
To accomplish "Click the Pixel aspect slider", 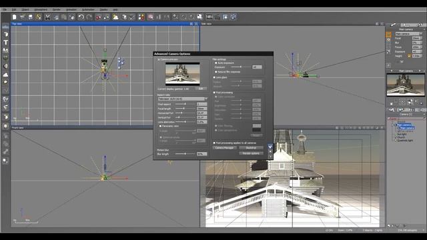I will (185, 104).
